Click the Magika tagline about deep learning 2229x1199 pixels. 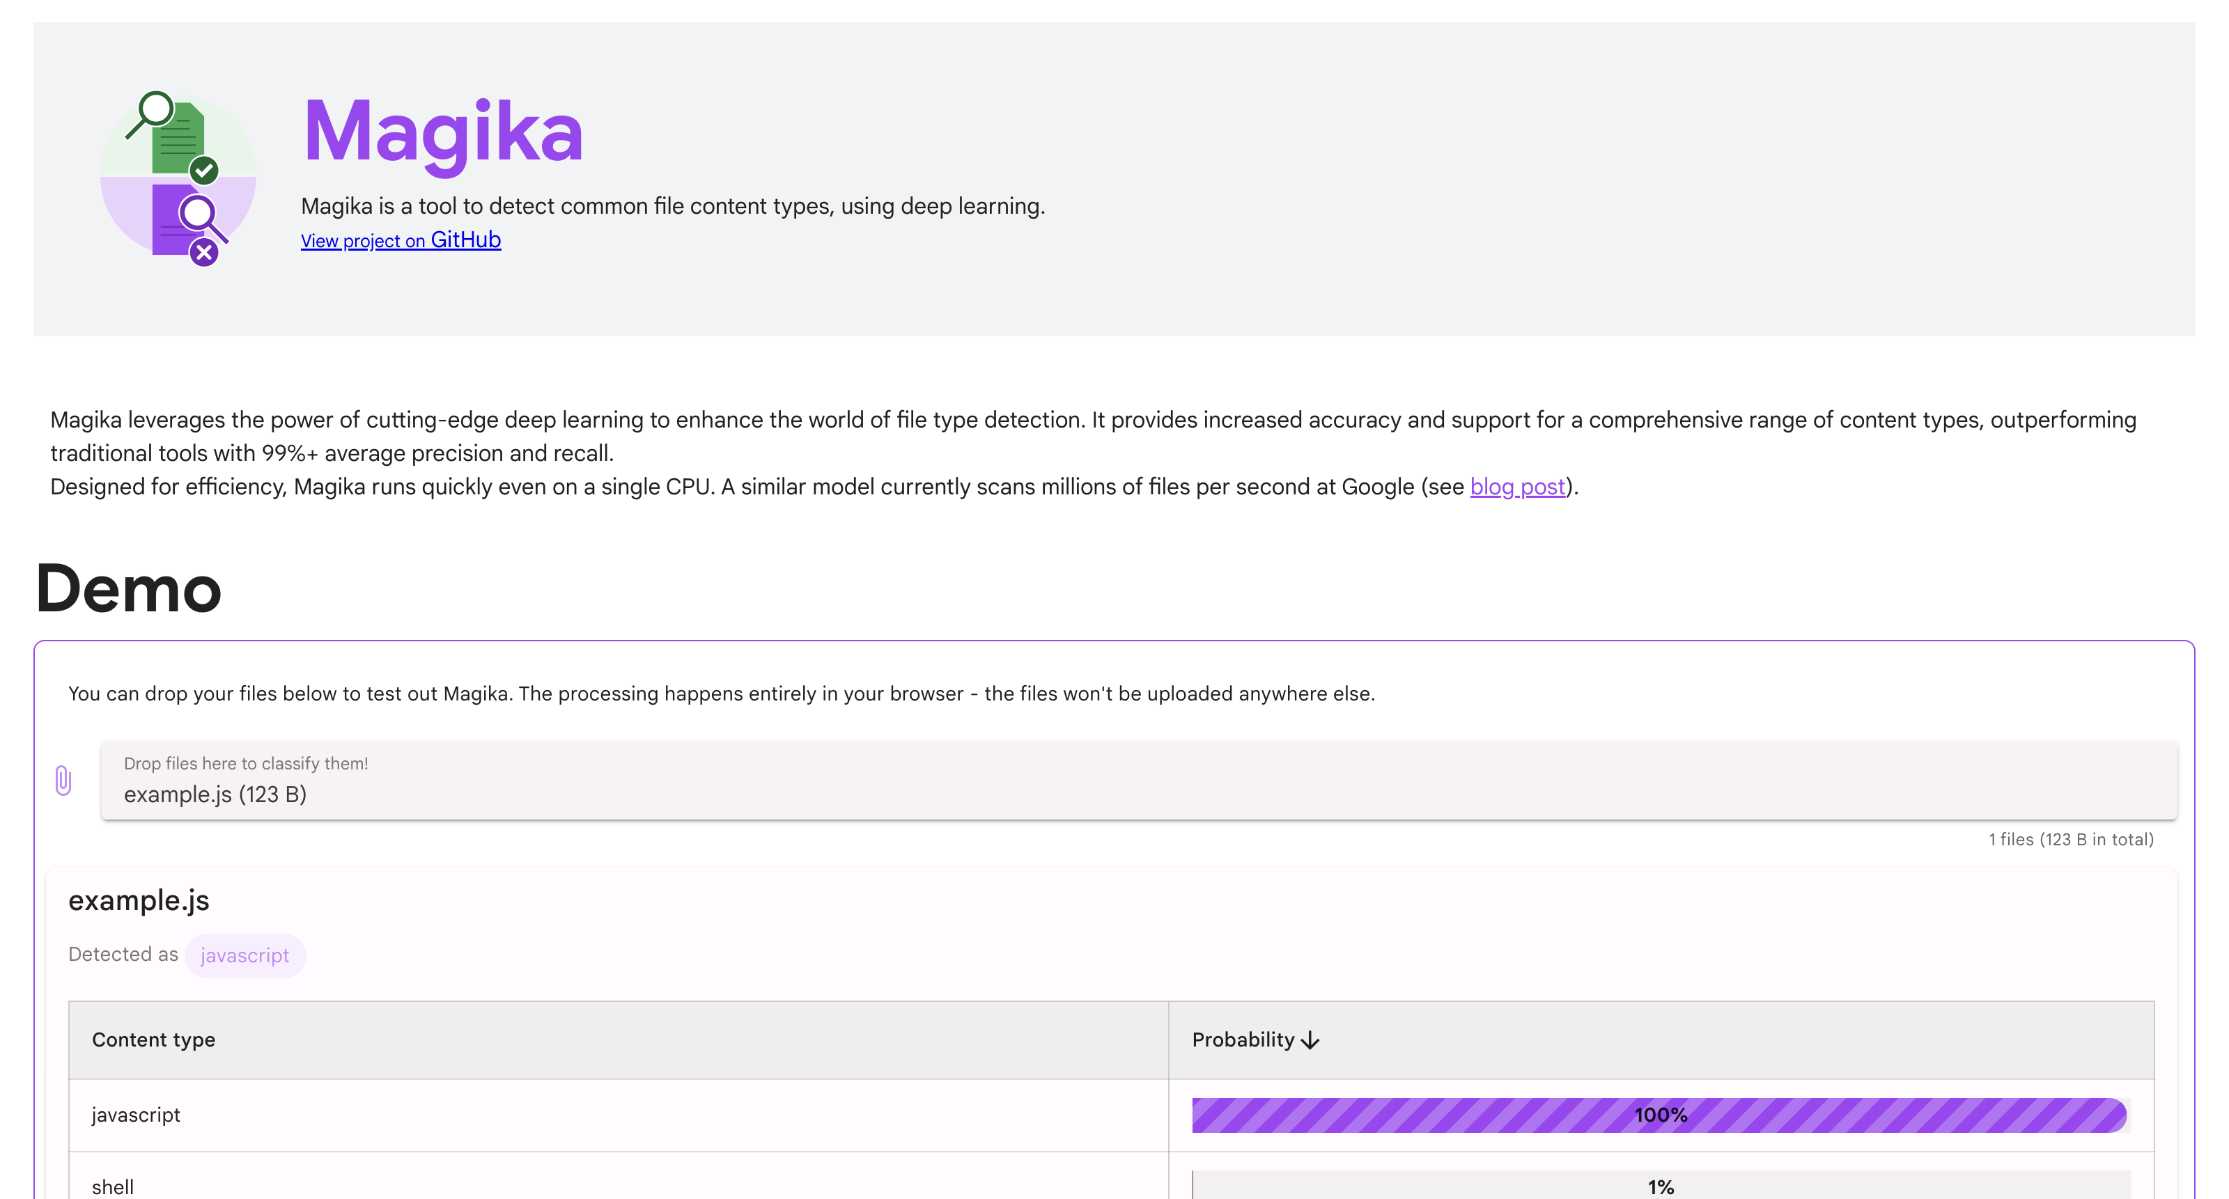point(673,206)
